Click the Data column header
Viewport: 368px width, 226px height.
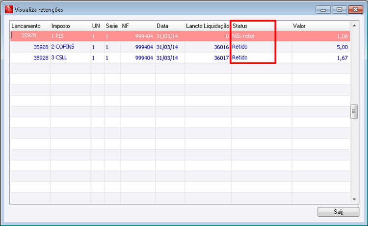click(x=170, y=26)
